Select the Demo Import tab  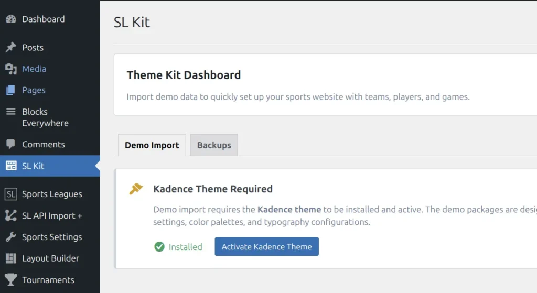click(152, 145)
